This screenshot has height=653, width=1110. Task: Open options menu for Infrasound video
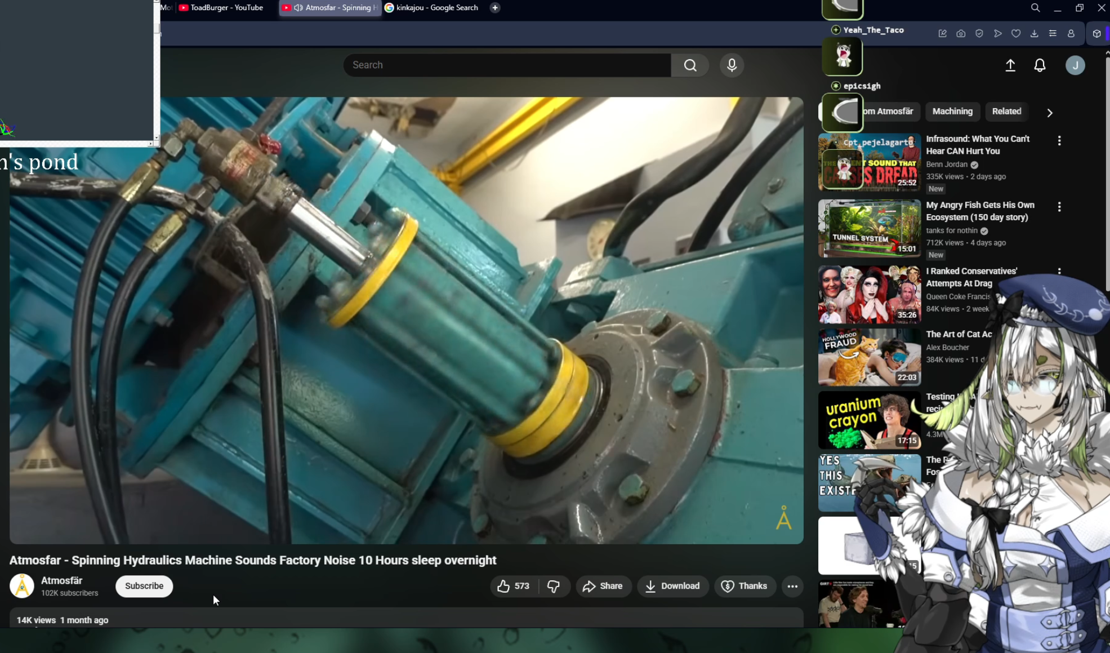1059,141
